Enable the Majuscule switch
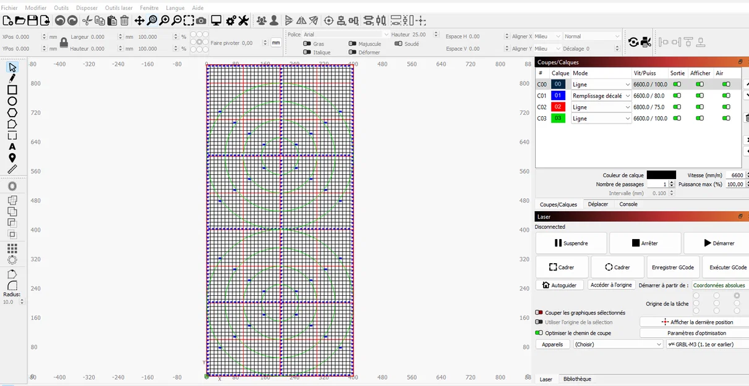 (x=353, y=44)
